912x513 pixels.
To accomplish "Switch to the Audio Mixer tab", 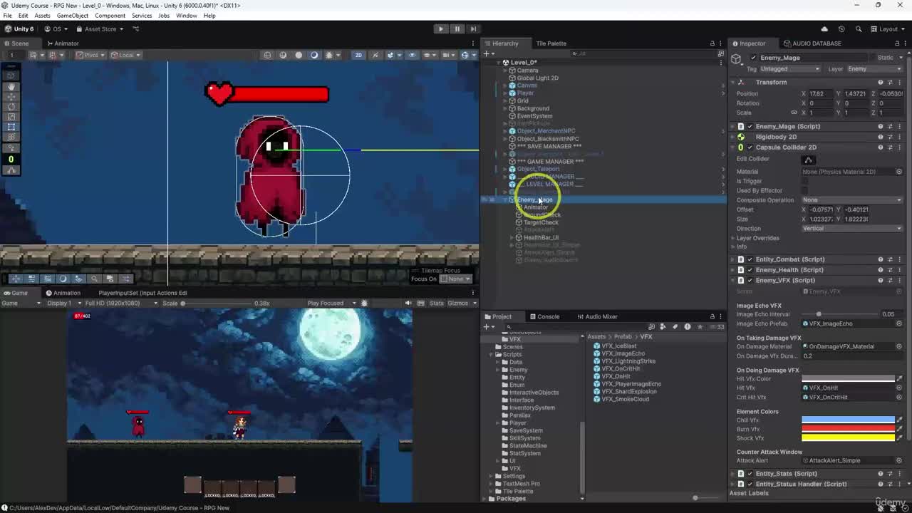I will point(596,316).
